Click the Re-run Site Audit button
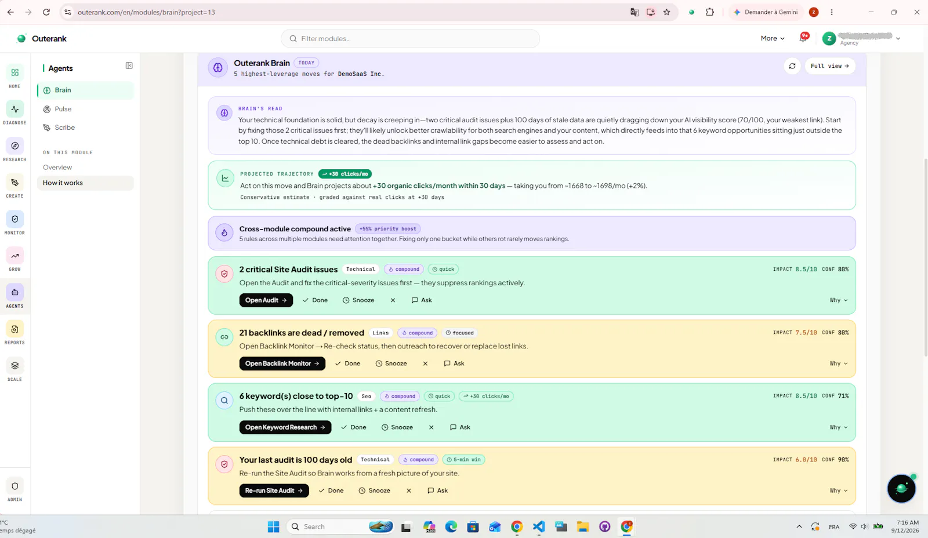 (274, 490)
